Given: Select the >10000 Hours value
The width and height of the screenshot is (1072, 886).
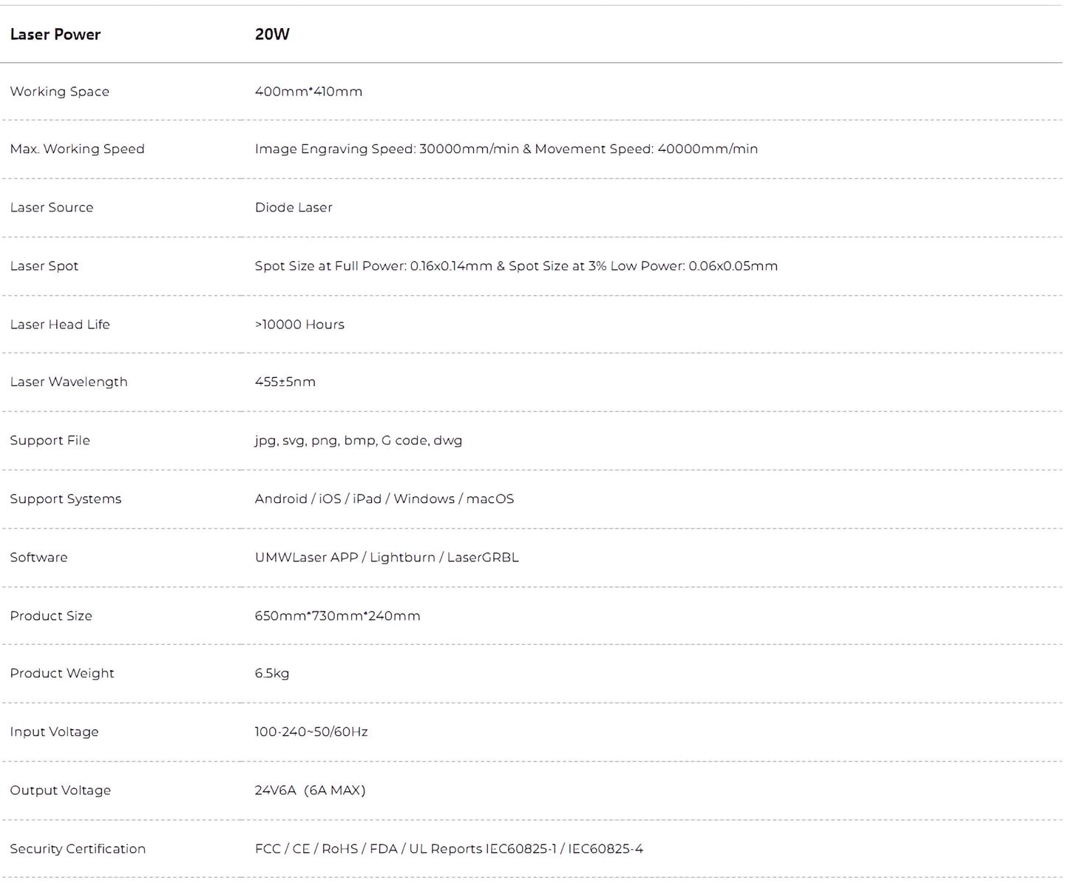Looking at the screenshot, I should pos(299,324).
